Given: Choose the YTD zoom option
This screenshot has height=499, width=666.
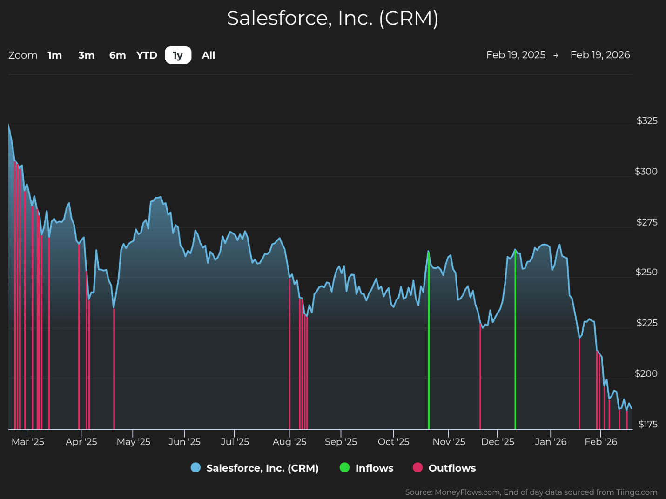Looking at the screenshot, I should 147,55.
